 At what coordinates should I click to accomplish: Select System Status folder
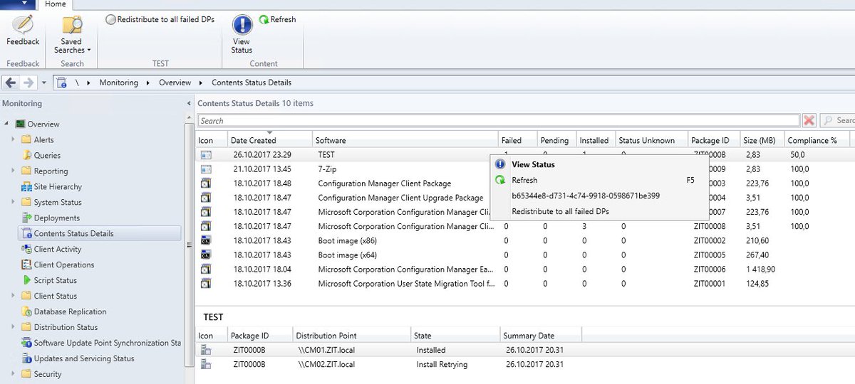[x=51, y=202]
